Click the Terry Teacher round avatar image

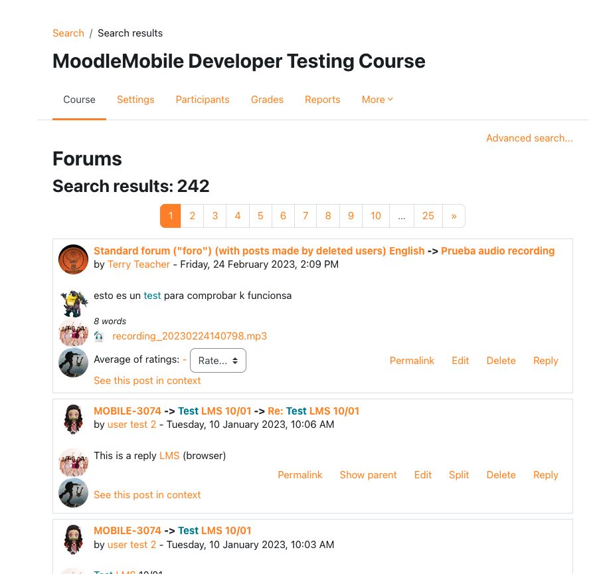click(x=73, y=259)
